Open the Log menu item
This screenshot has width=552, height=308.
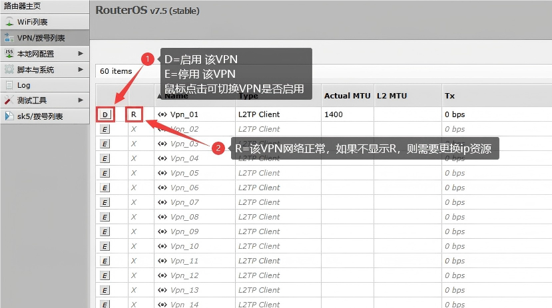click(x=45, y=85)
